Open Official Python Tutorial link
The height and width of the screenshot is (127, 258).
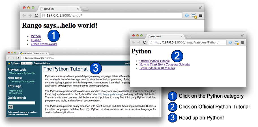coord(154,61)
